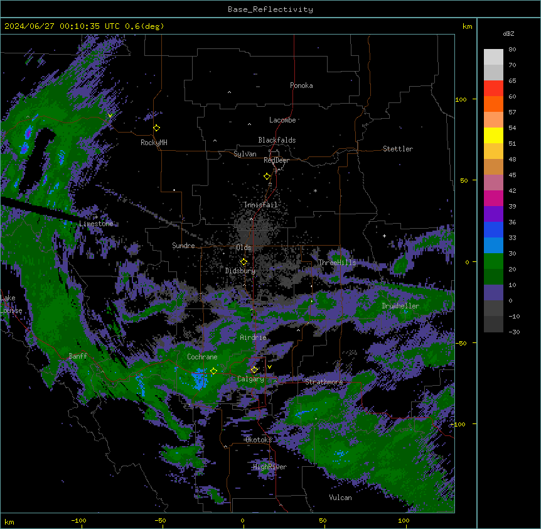Select the purple 39 dBZ legend color

493,214
